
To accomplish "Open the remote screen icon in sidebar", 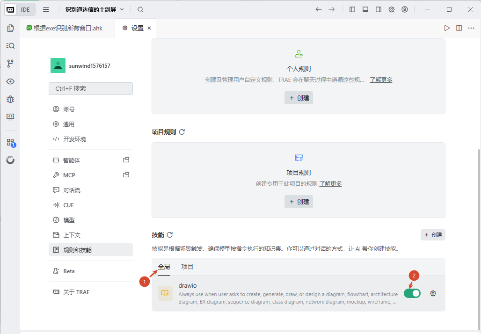I will [10, 117].
